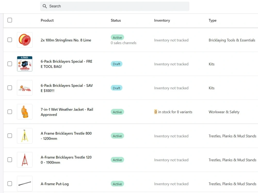Click the search magnifier icon
The height and width of the screenshot is (193, 258).
coord(45,6)
